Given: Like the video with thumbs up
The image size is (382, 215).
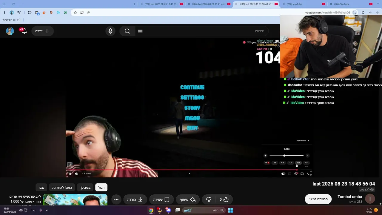Looking at the screenshot, I should pos(224,199).
